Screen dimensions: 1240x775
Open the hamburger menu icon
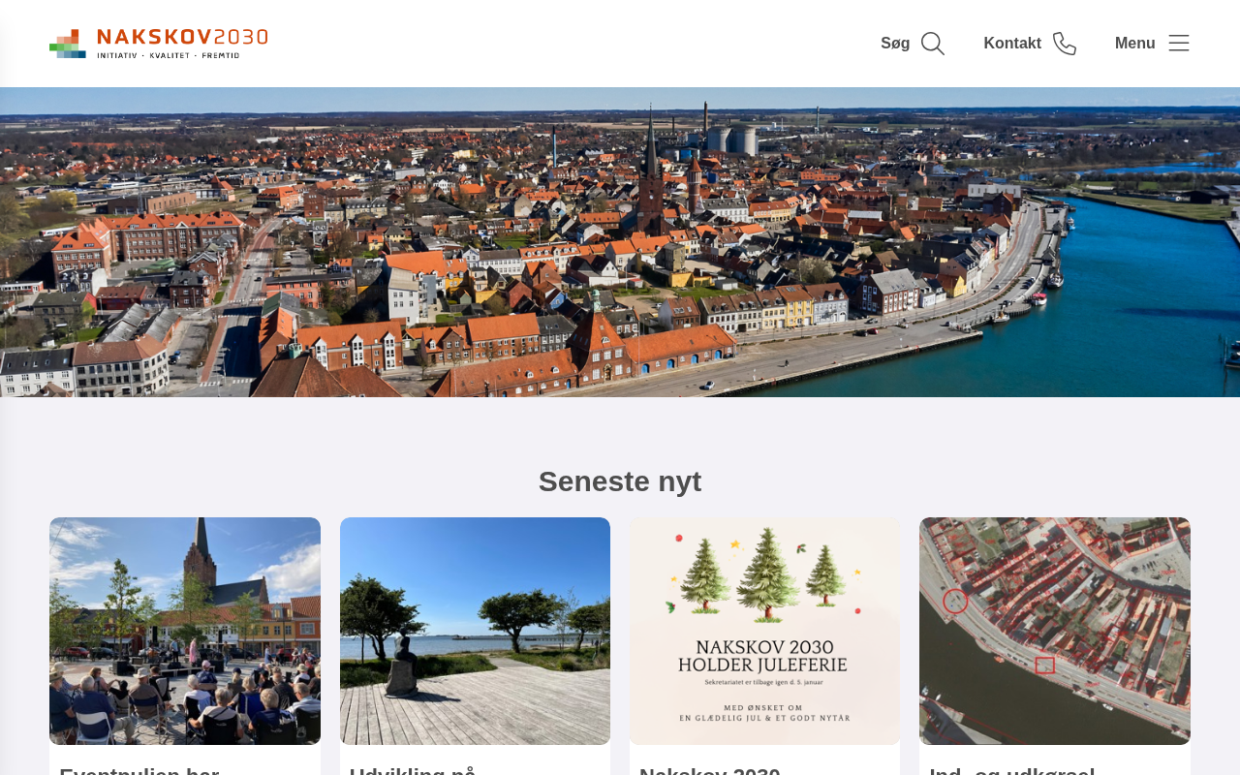click(x=1179, y=44)
